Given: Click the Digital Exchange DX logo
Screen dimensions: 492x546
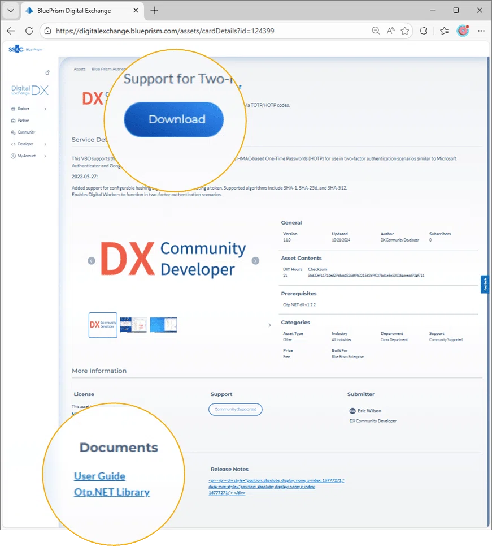Looking at the screenshot, I should [x=30, y=90].
